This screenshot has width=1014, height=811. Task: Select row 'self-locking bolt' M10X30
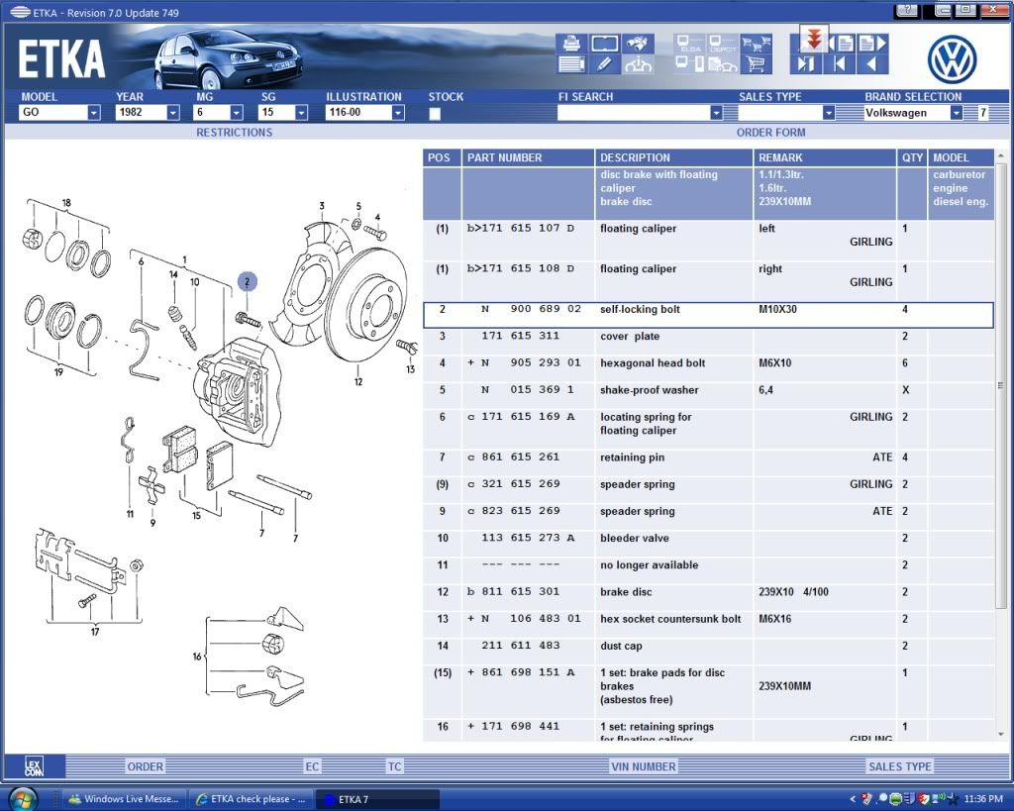(708, 315)
